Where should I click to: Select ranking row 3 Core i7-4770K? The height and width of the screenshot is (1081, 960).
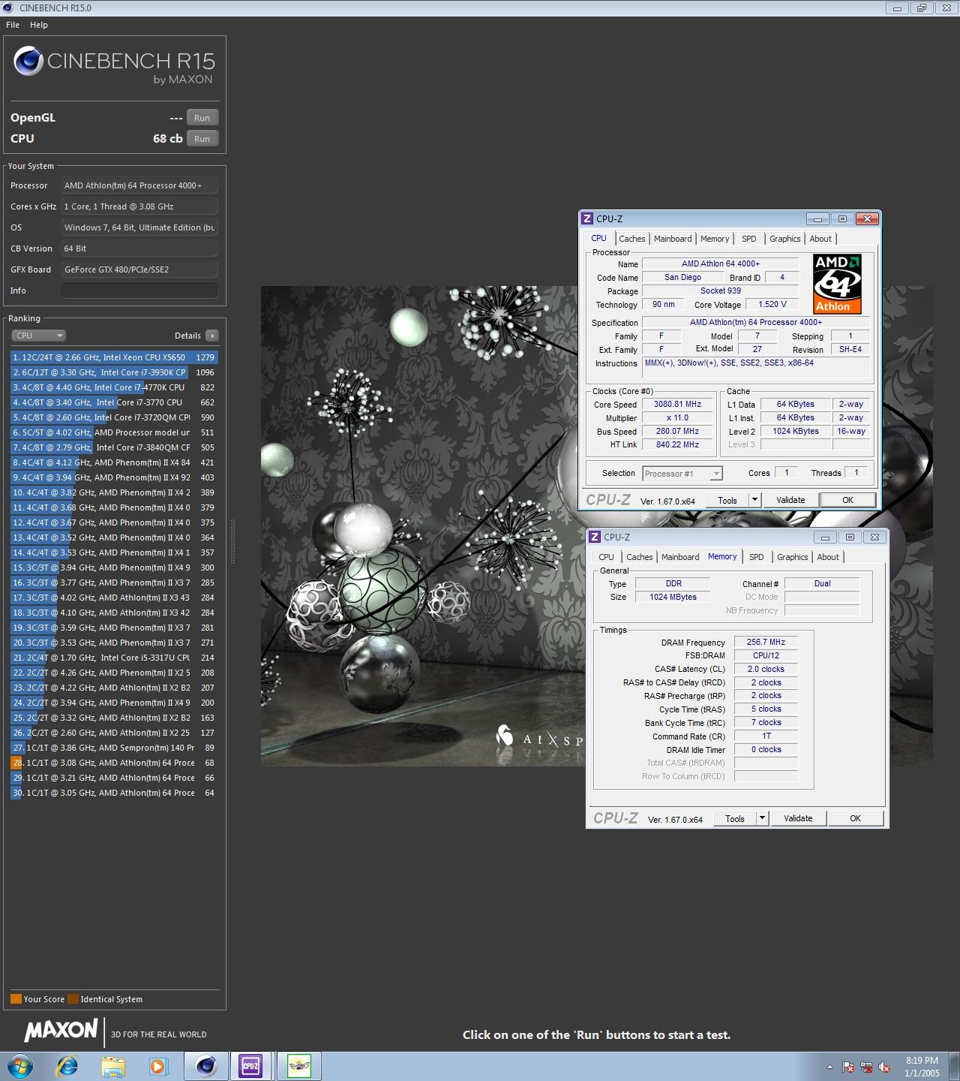(x=114, y=387)
